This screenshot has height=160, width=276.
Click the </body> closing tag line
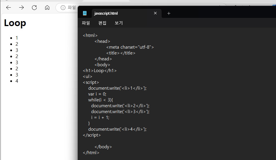pos(103,147)
